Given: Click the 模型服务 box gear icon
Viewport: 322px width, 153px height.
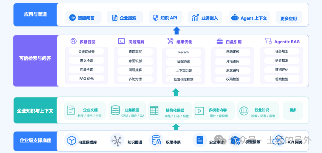Looking at the screenshot, I should [235, 140].
